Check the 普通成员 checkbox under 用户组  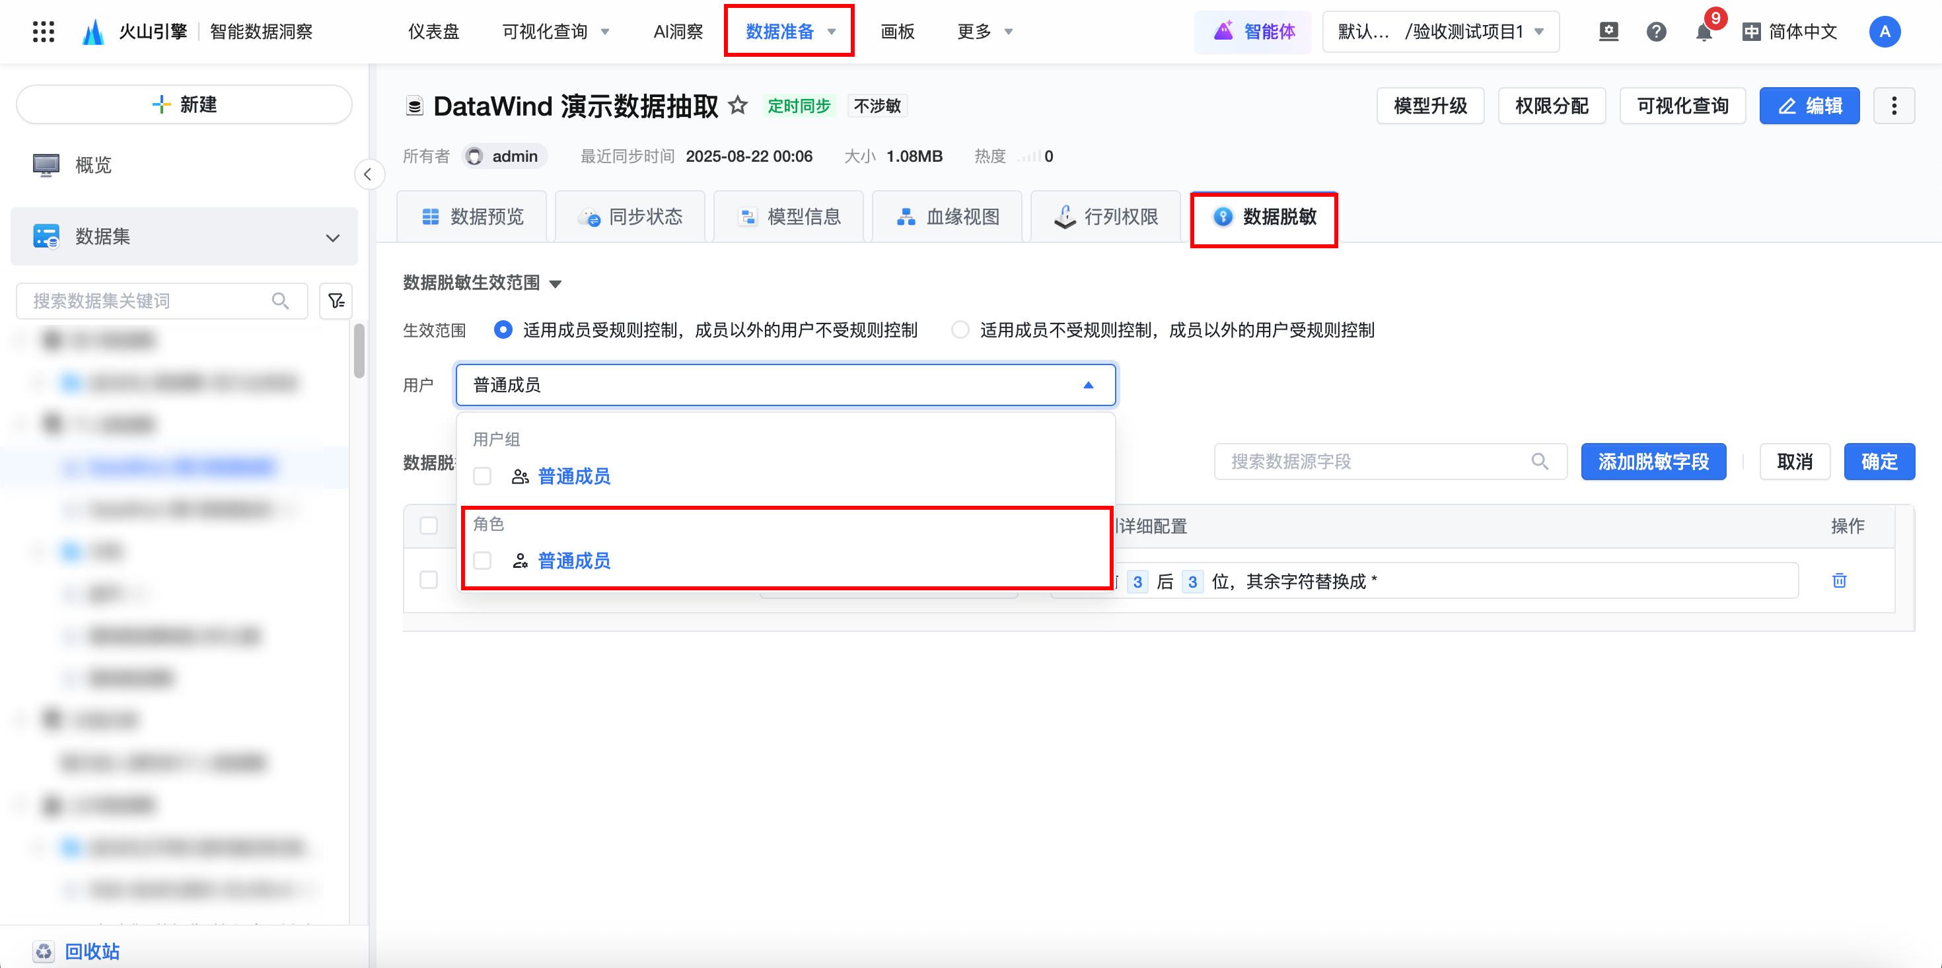pyautogui.click(x=482, y=477)
